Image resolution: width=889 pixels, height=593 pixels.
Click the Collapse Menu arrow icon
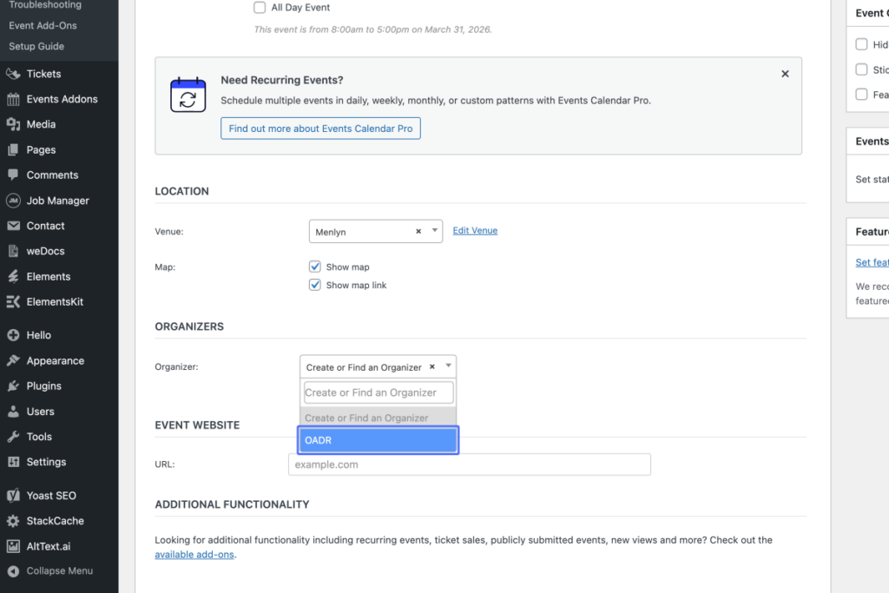[x=13, y=571]
